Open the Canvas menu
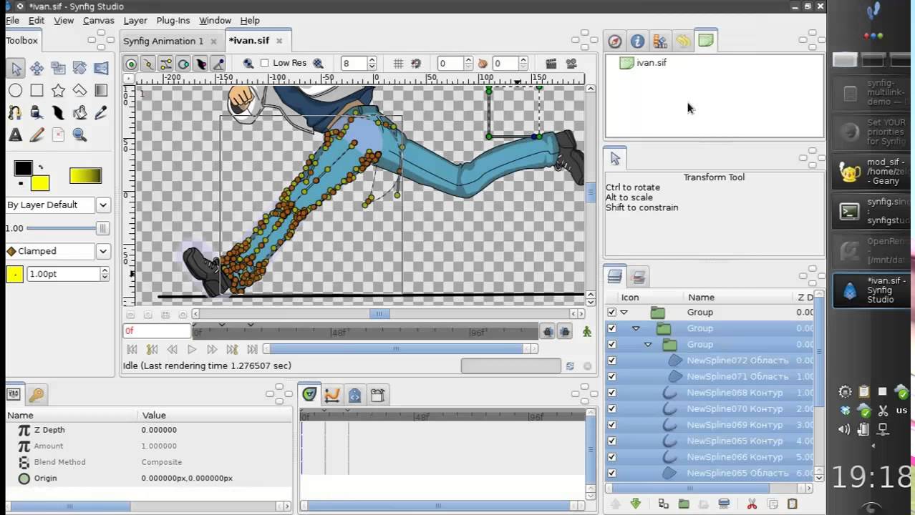The height and width of the screenshot is (515, 915). coord(98,21)
